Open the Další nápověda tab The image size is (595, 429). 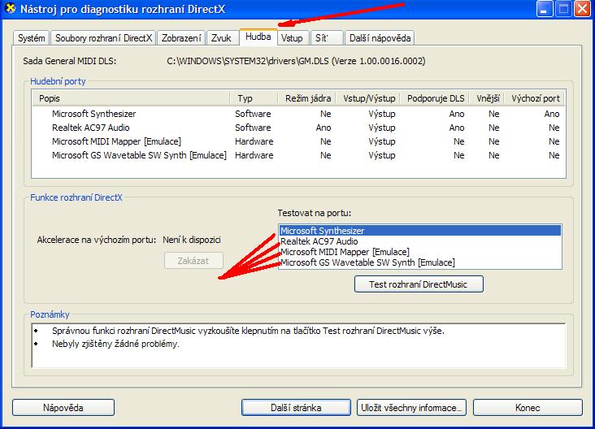click(x=380, y=38)
